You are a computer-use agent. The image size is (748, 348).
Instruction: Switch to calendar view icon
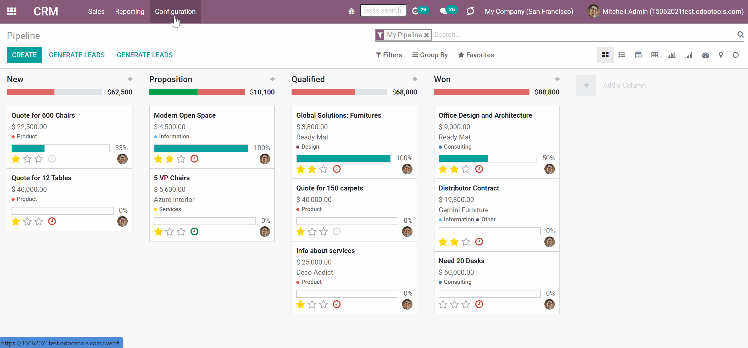[638, 55]
